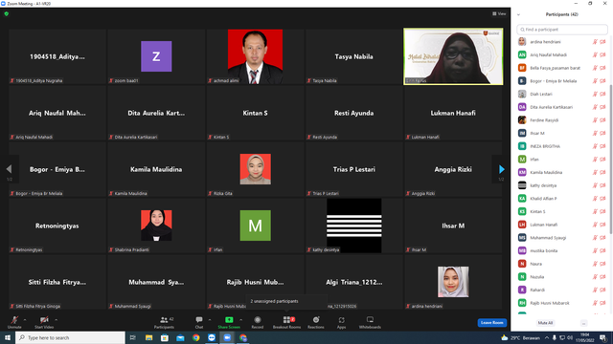Click zoom baa01 purple Z tile
Viewport: 613px width, 344px height.
coord(156,56)
